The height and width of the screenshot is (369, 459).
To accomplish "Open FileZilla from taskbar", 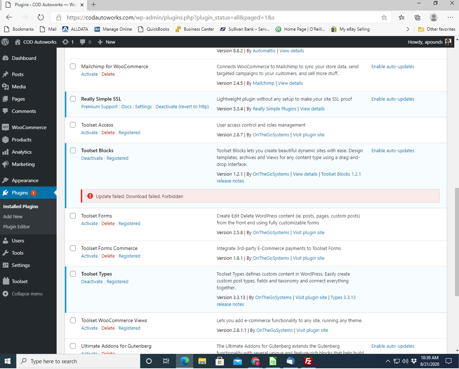I will pos(308,361).
